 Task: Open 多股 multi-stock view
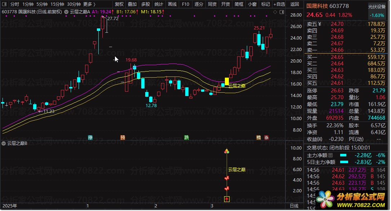(x=146, y=4)
